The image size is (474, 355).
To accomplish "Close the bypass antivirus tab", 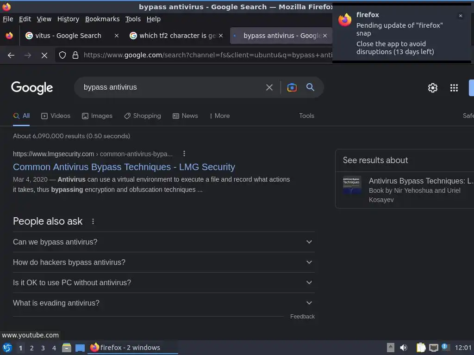I will click(x=325, y=36).
